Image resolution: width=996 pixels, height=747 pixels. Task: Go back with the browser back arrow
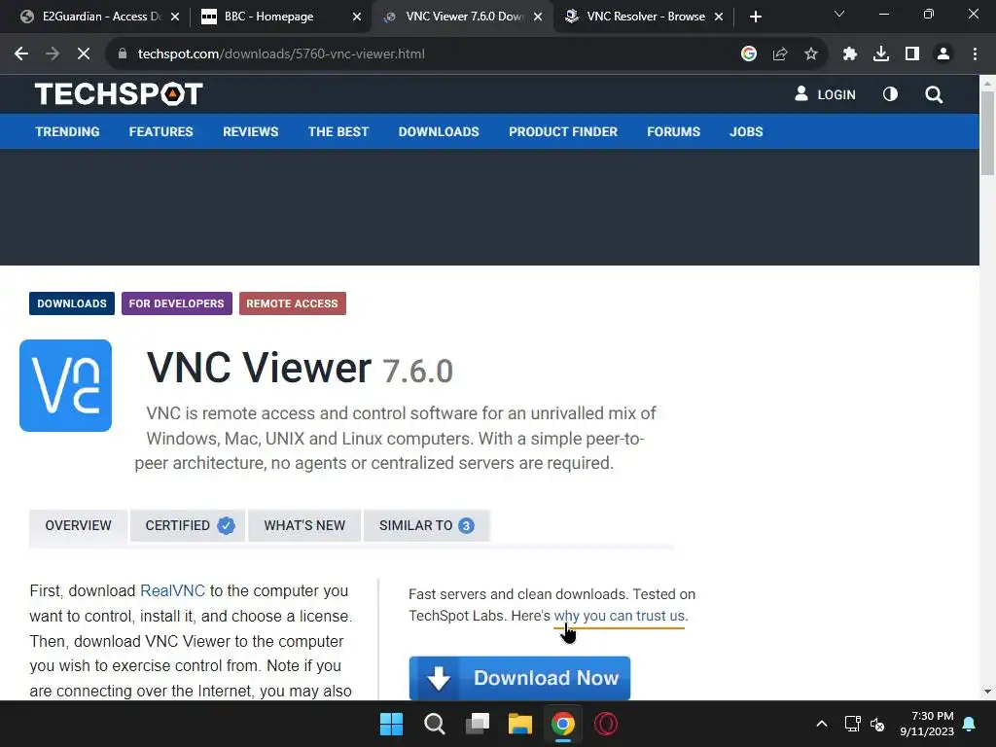click(21, 54)
